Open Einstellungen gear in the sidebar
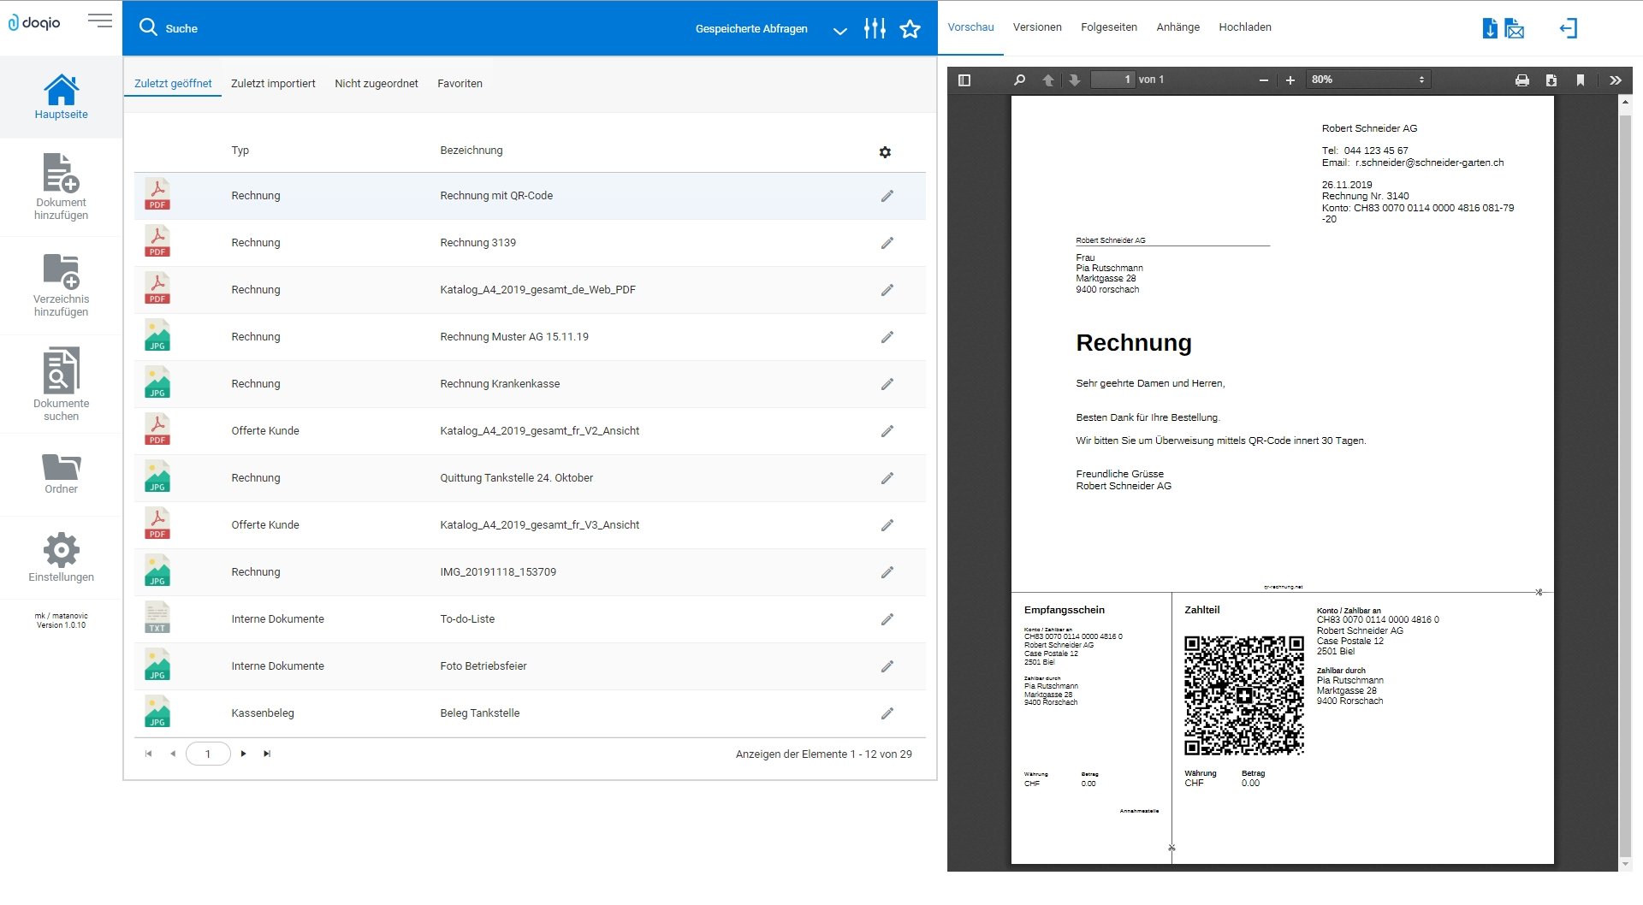This screenshot has height=905, width=1643. click(x=61, y=558)
